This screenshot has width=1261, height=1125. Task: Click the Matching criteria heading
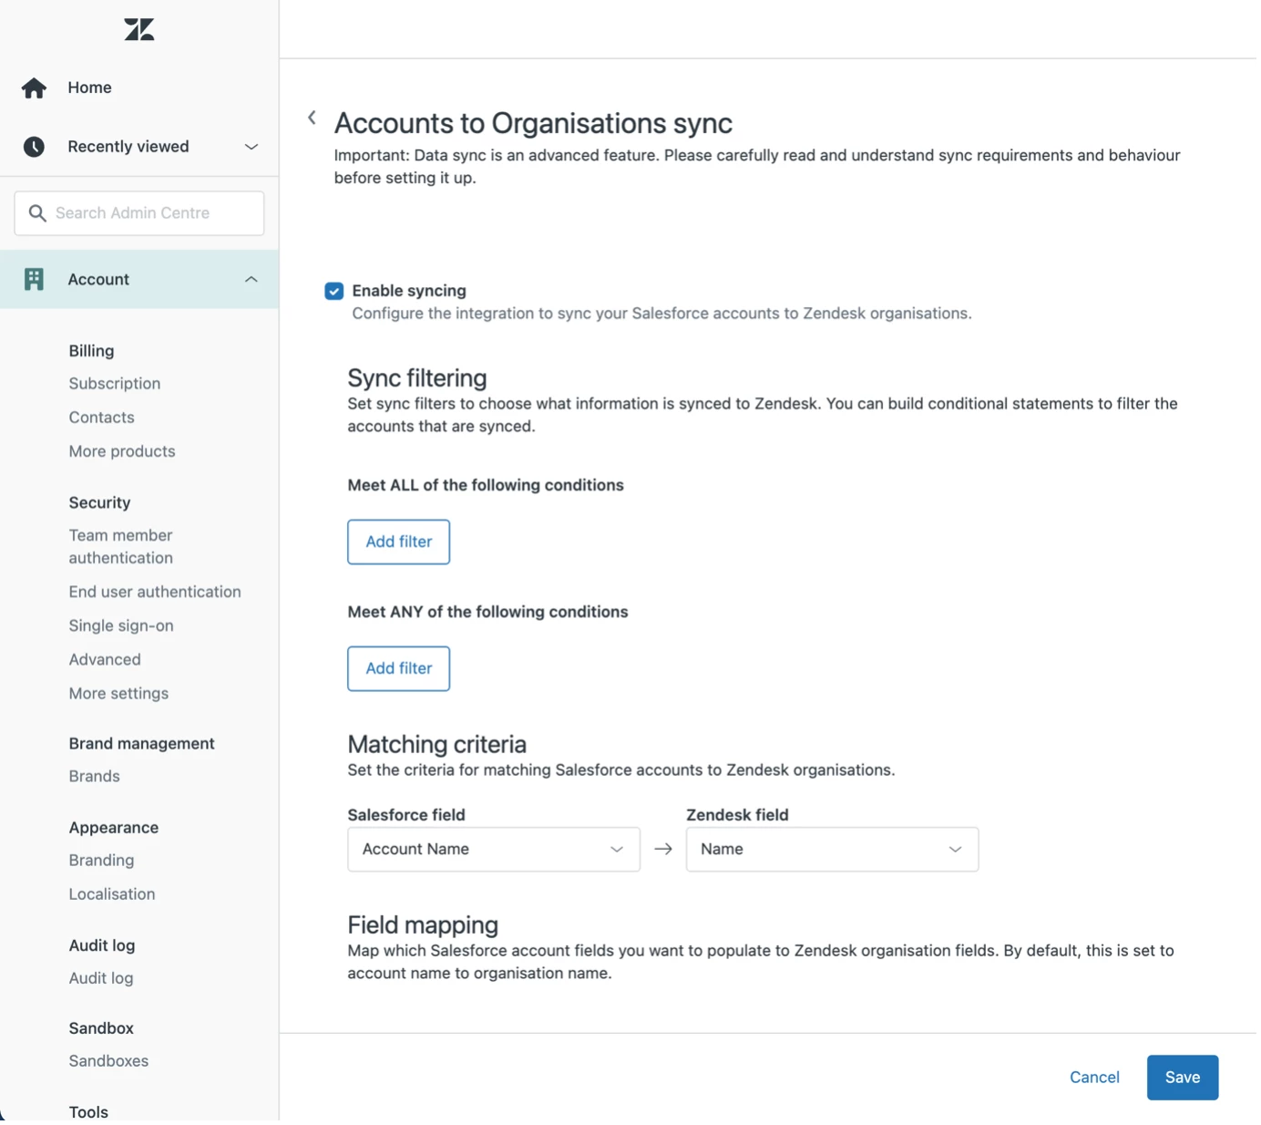tap(437, 745)
